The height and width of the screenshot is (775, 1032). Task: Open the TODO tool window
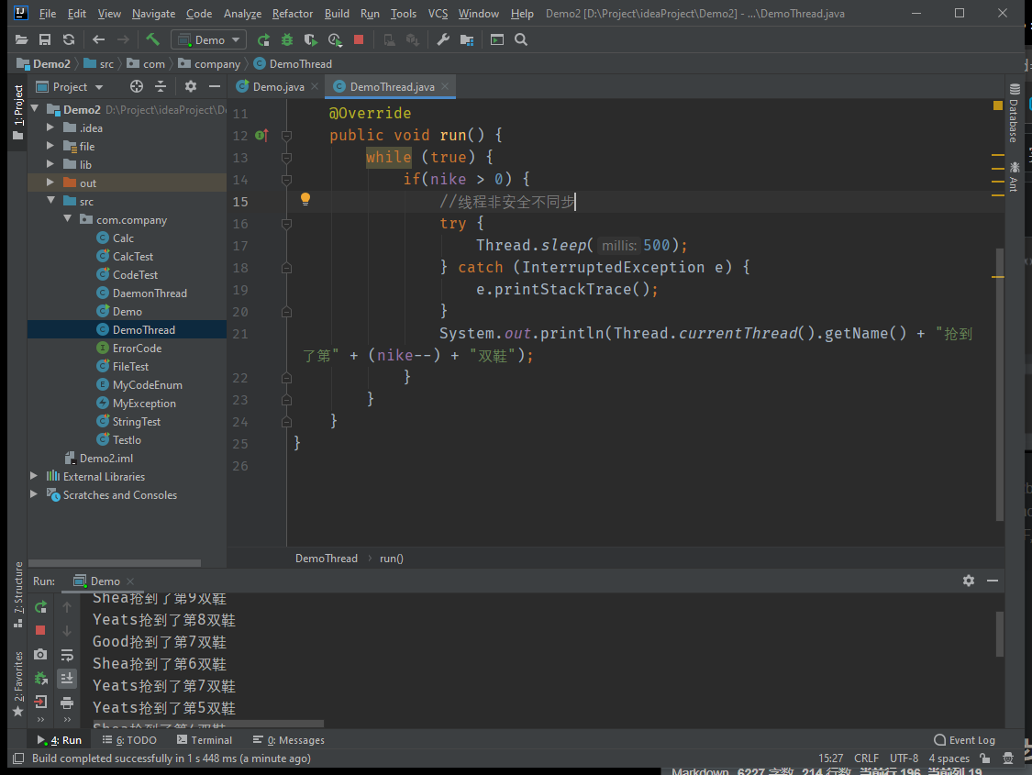[129, 740]
